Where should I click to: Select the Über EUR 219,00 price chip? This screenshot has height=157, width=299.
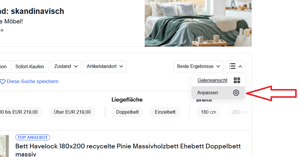coord(72,112)
